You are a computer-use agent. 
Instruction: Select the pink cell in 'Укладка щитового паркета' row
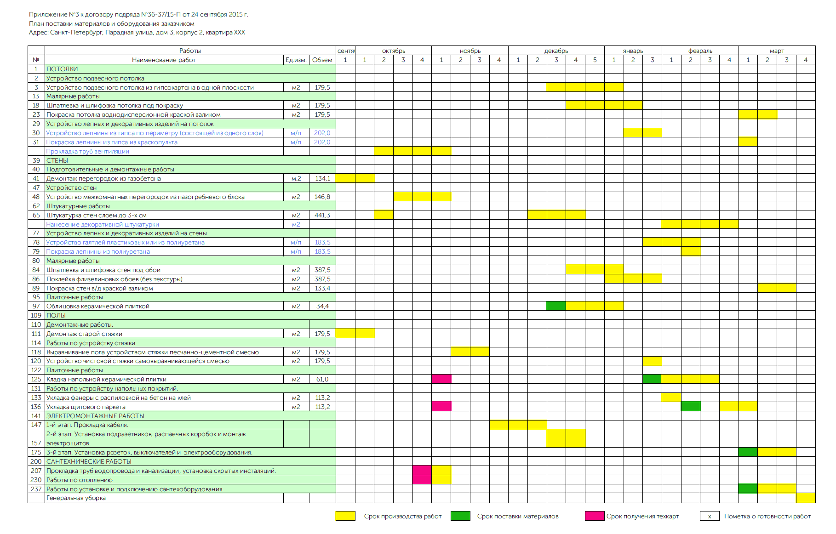coord(441,407)
